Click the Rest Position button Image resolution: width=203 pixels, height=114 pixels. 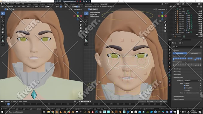[194, 53]
